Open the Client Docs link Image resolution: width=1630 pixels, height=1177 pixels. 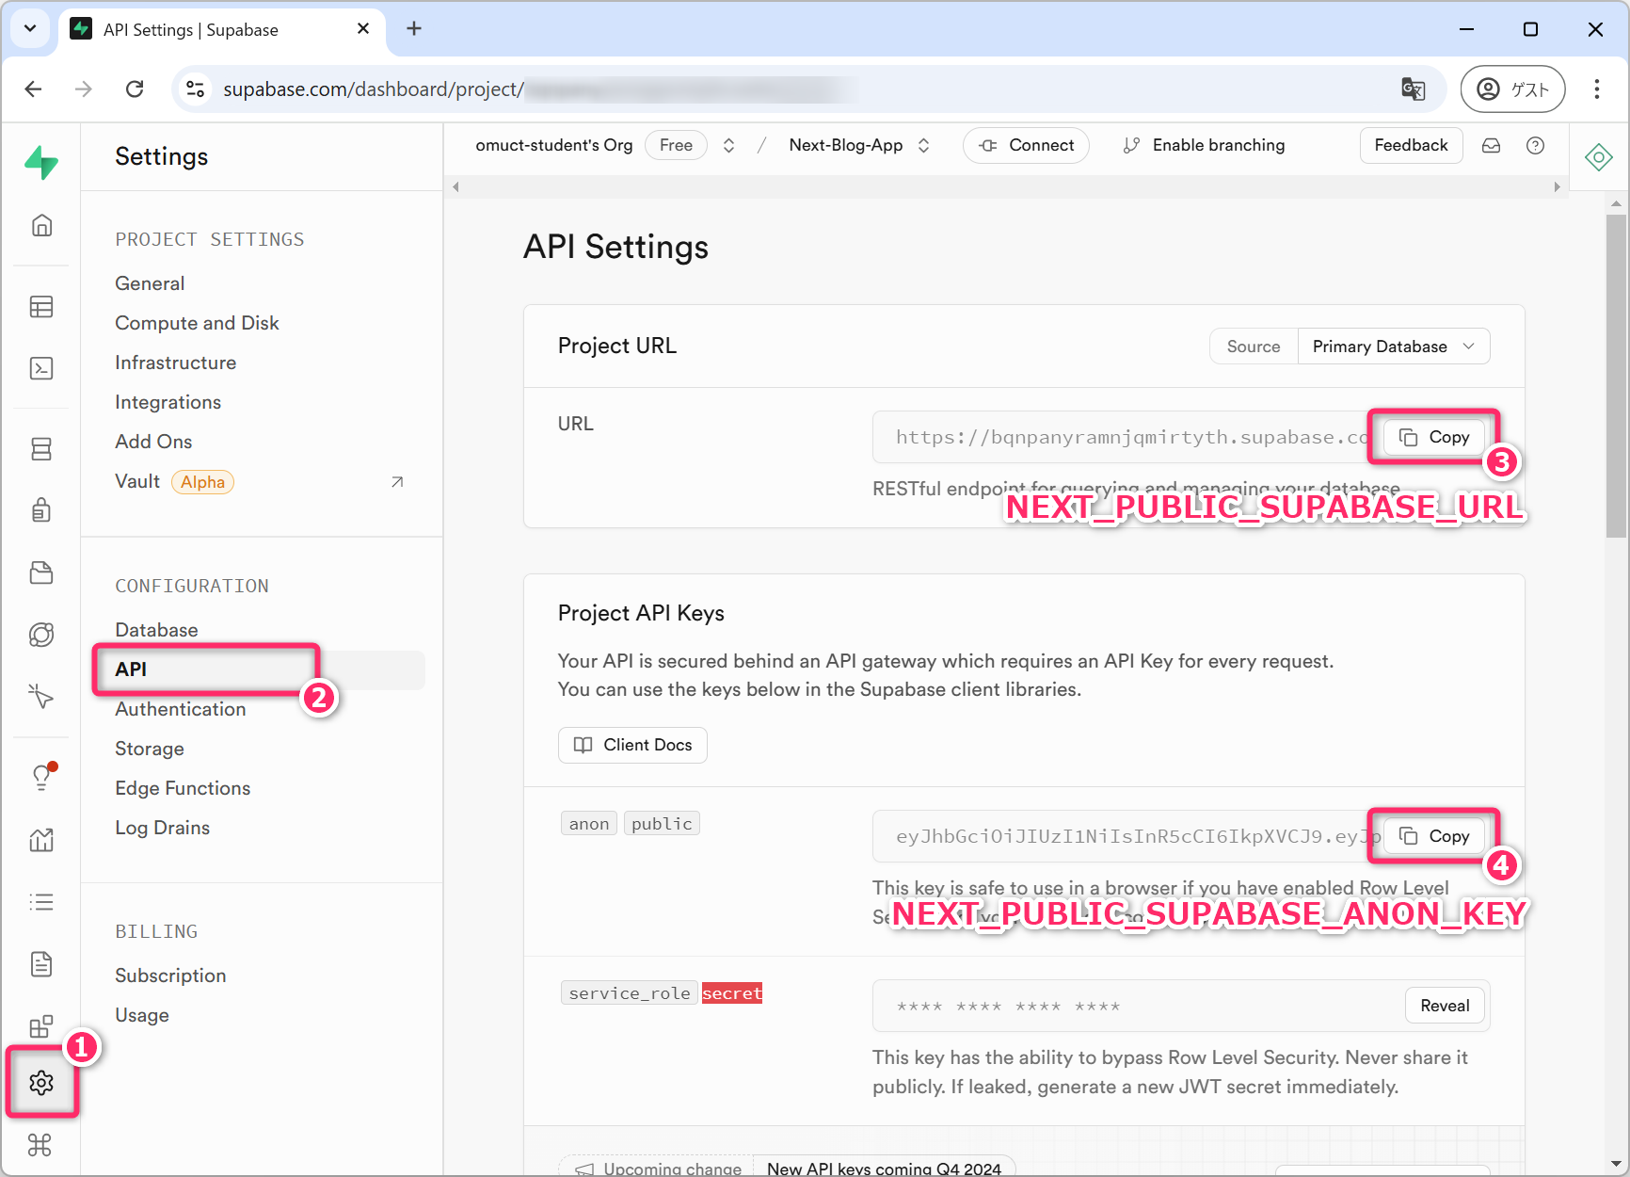(x=632, y=745)
